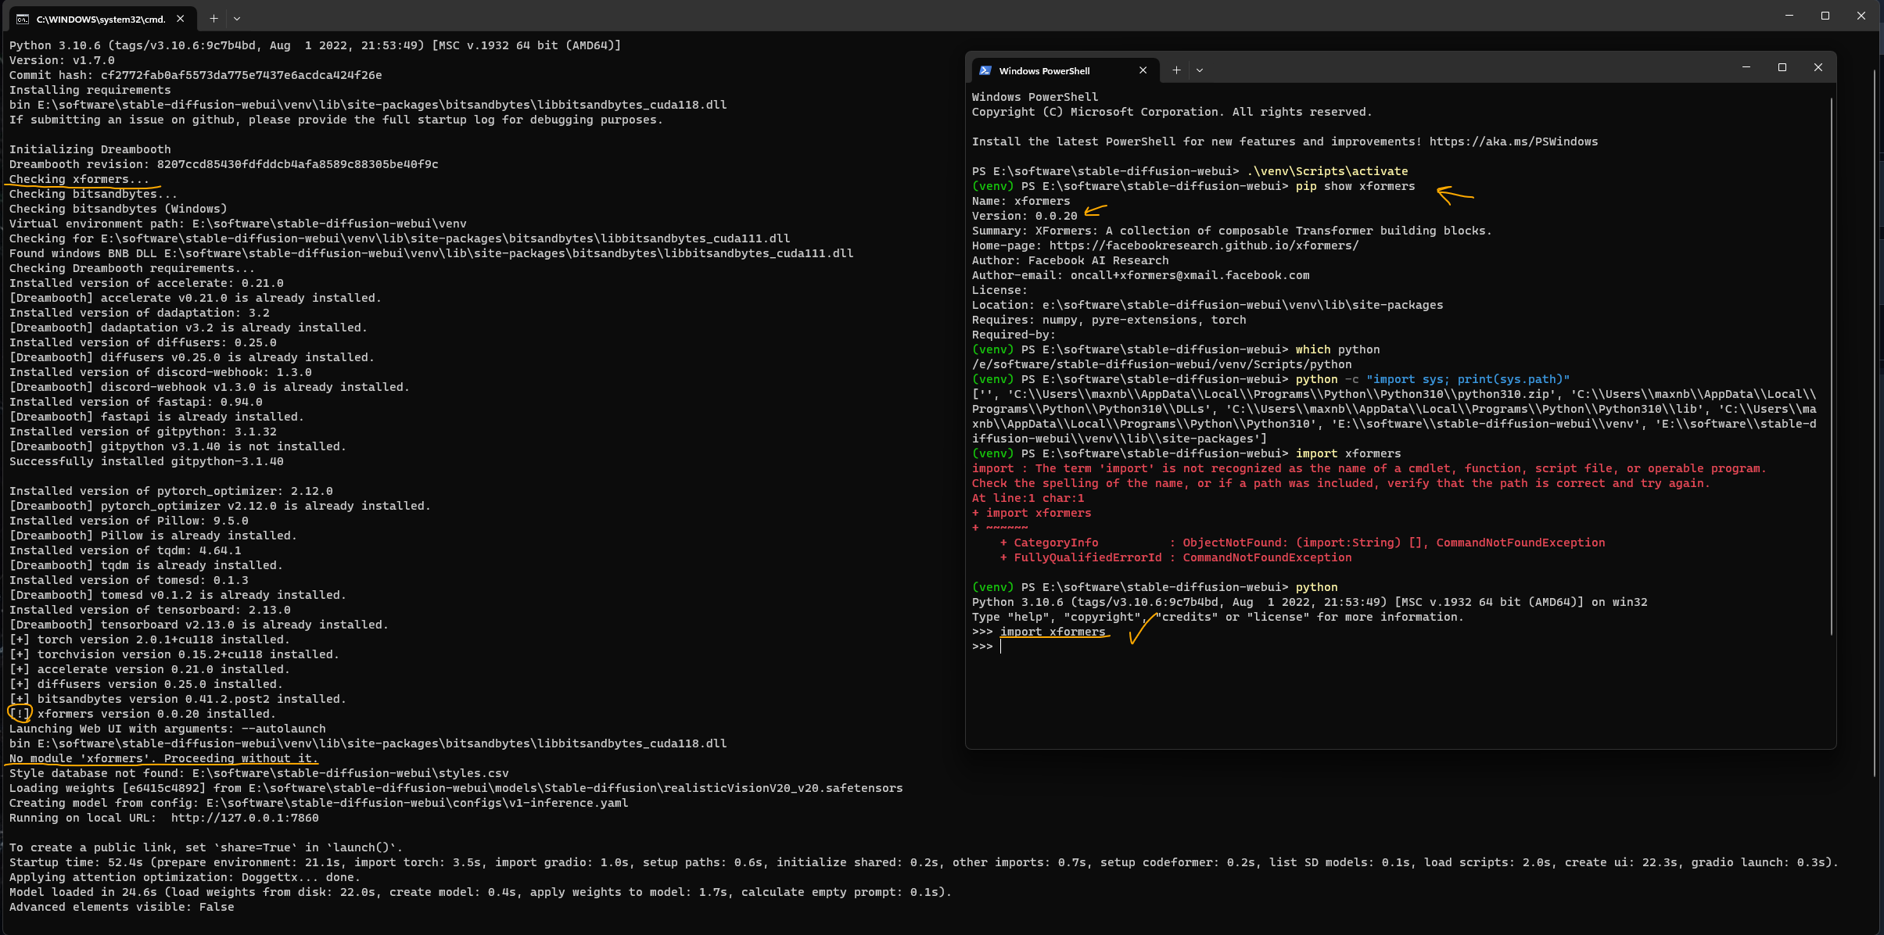Close the Command Prompt terminal window
Viewport: 1884px width, 935px height.
[1861, 16]
